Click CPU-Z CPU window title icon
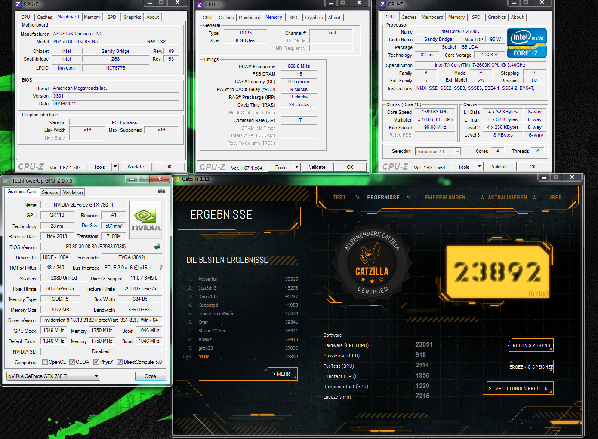The height and width of the screenshot is (439, 598). [x=382, y=4]
